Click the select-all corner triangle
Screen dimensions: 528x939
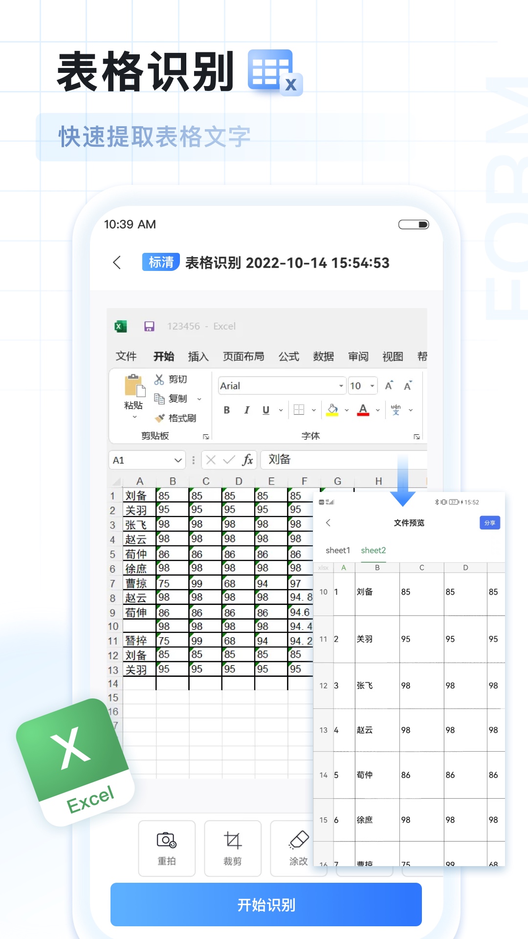pos(116,481)
